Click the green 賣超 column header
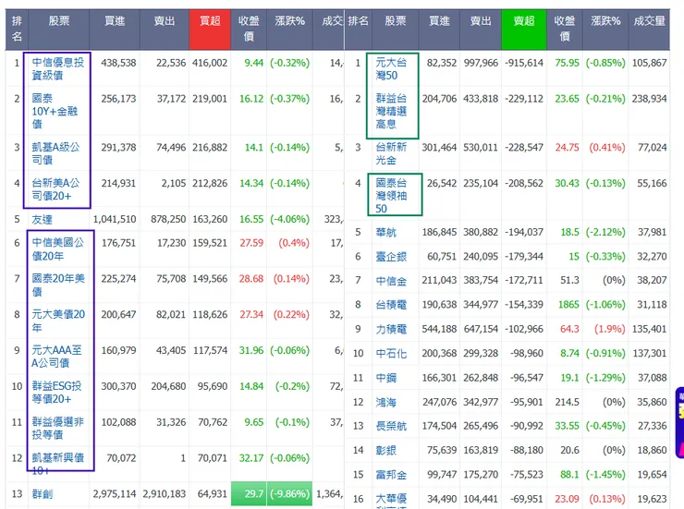This screenshot has width=684, height=509. coord(524,30)
